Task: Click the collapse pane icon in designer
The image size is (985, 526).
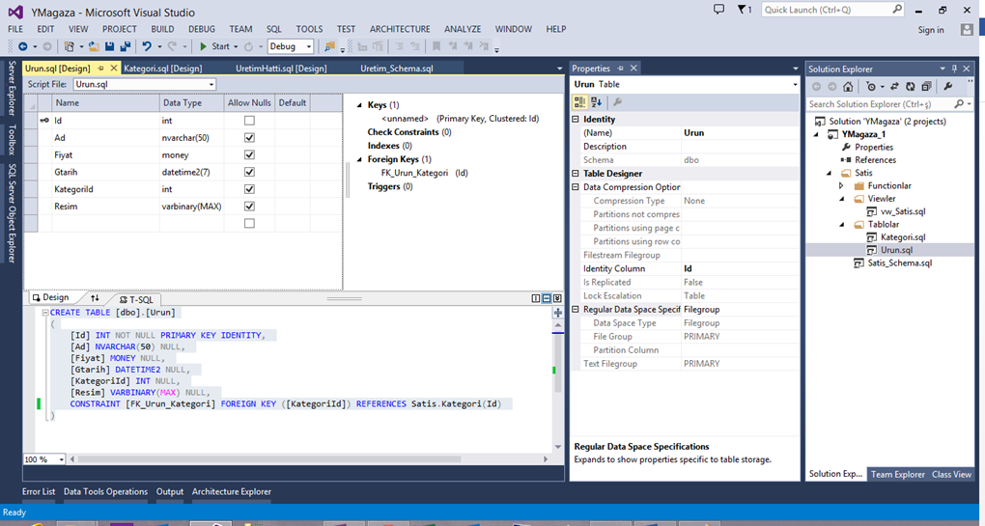Action: coord(557,298)
